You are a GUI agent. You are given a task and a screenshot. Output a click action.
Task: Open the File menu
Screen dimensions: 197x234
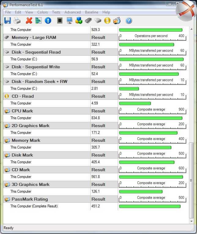tap(8, 12)
